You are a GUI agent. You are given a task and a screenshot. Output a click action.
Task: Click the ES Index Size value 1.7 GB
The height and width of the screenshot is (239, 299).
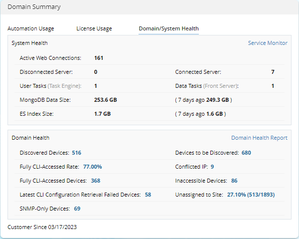tap(103, 114)
